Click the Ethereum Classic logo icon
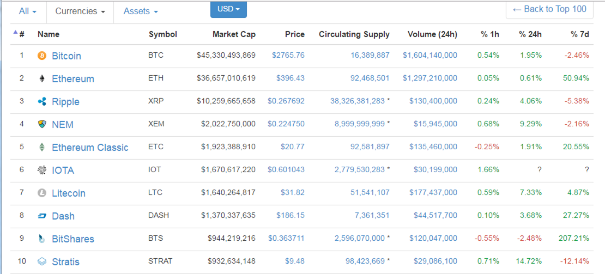Image resolution: width=605 pixels, height=274 pixels. click(41, 147)
